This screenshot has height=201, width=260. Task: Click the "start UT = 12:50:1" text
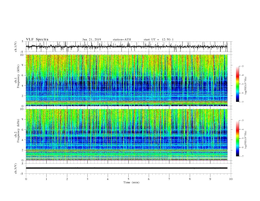pos(159,39)
